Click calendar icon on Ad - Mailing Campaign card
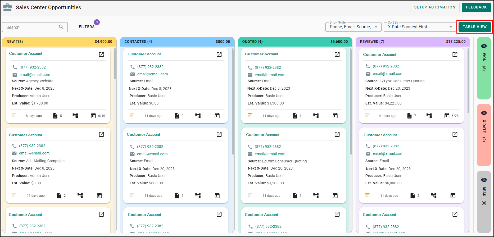 tap(99, 195)
